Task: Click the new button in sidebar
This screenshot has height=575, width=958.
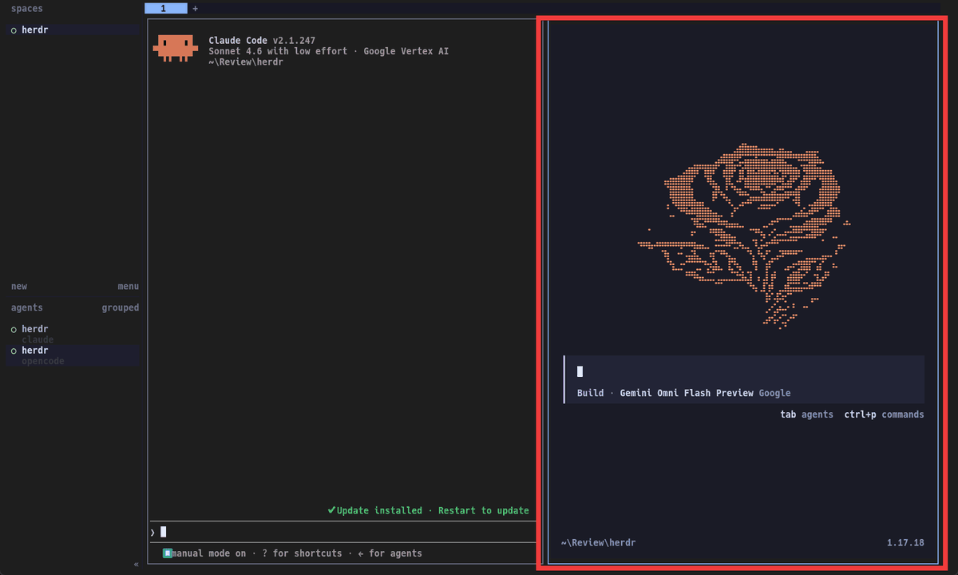Action: (x=19, y=286)
